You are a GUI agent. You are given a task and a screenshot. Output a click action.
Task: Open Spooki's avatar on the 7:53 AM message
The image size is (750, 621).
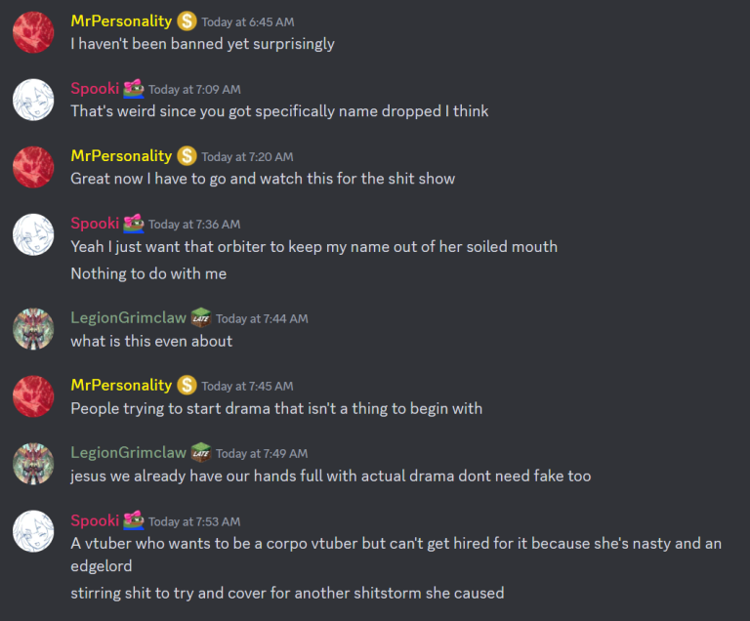tap(33, 531)
